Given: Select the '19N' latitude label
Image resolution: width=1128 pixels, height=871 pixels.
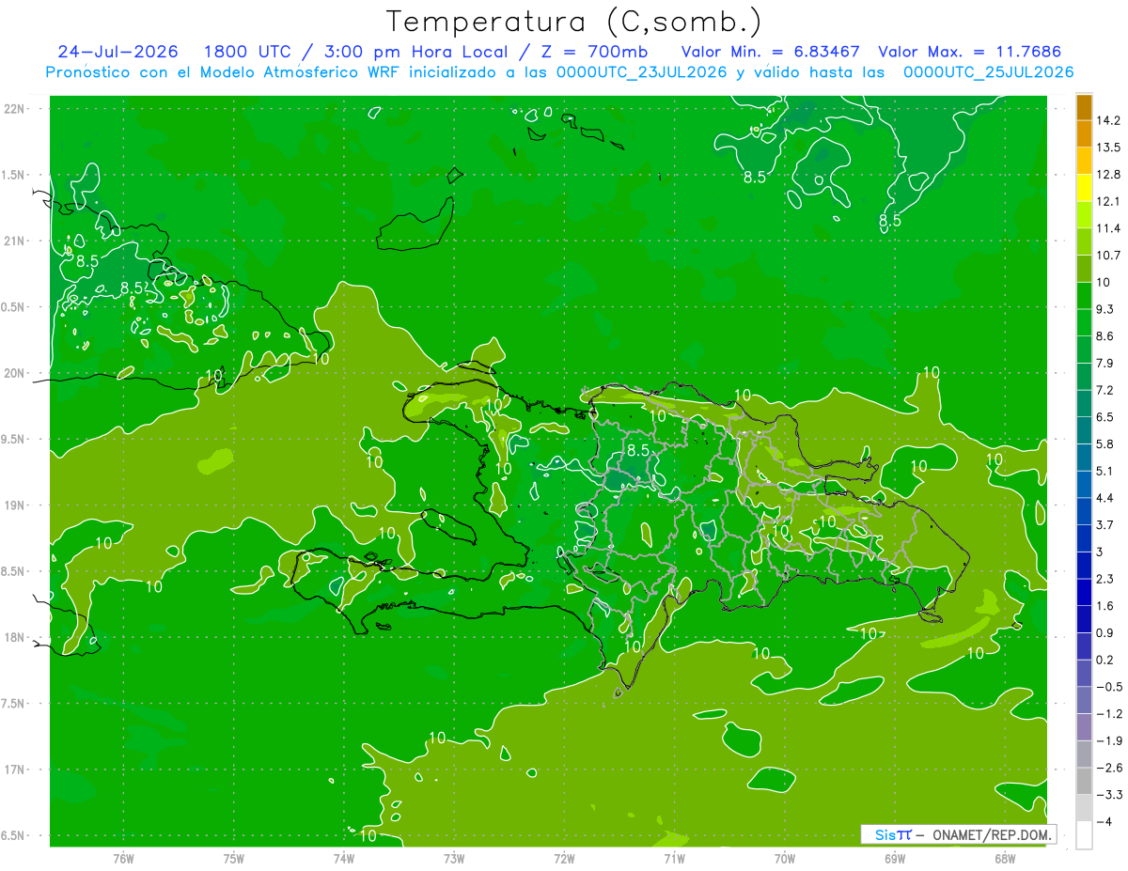Looking at the screenshot, I should click(x=14, y=505).
